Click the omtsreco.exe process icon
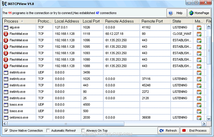Image resolution: width=214 pixels, height=137 pixels. pos(6,118)
